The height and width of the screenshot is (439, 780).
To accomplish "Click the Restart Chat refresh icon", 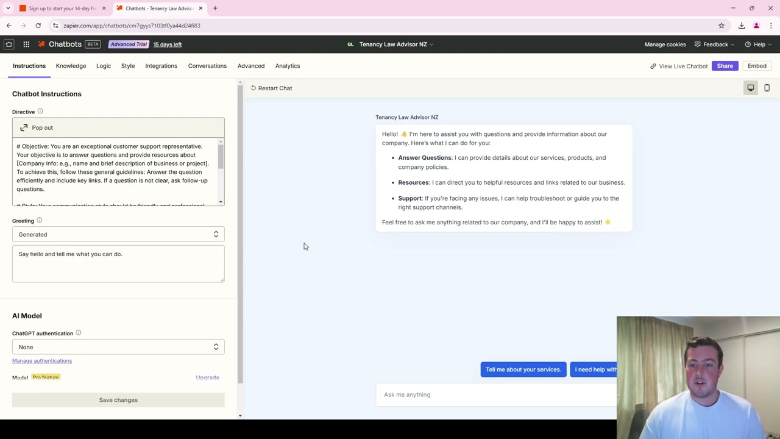I will pos(253,88).
